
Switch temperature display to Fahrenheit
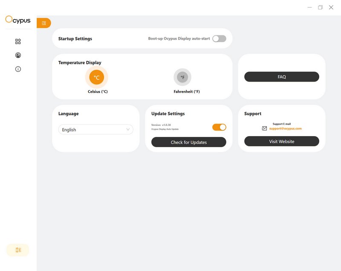tap(182, 77)
